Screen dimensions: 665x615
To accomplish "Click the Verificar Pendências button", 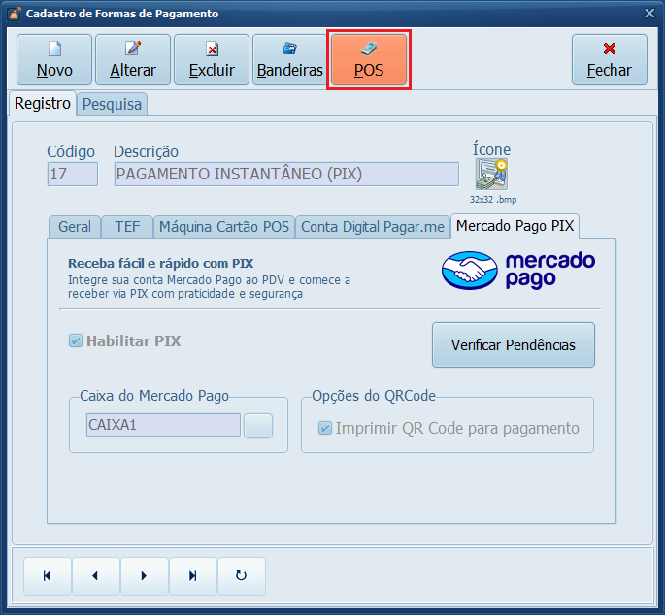I will pos(513,345).
